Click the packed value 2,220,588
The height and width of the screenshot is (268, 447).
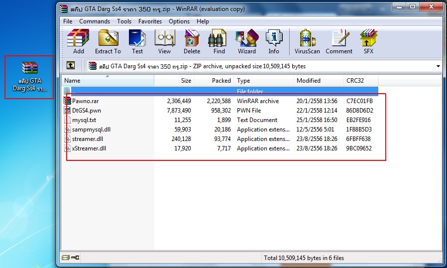point(219,101)
